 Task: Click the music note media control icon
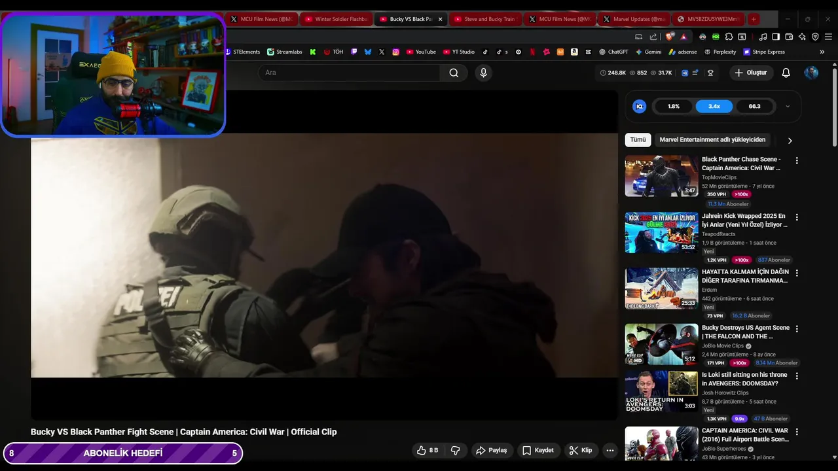[x=761, y=37]
